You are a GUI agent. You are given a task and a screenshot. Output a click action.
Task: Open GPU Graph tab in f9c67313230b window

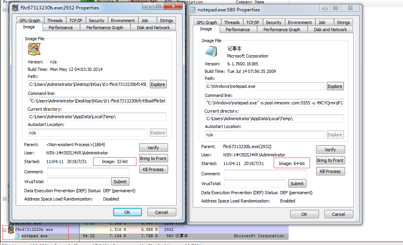30,20
